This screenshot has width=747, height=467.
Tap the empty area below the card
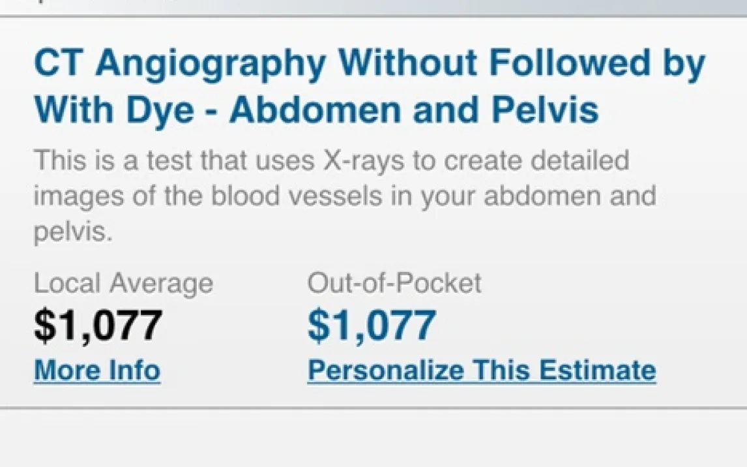click(x=373, y=438)
